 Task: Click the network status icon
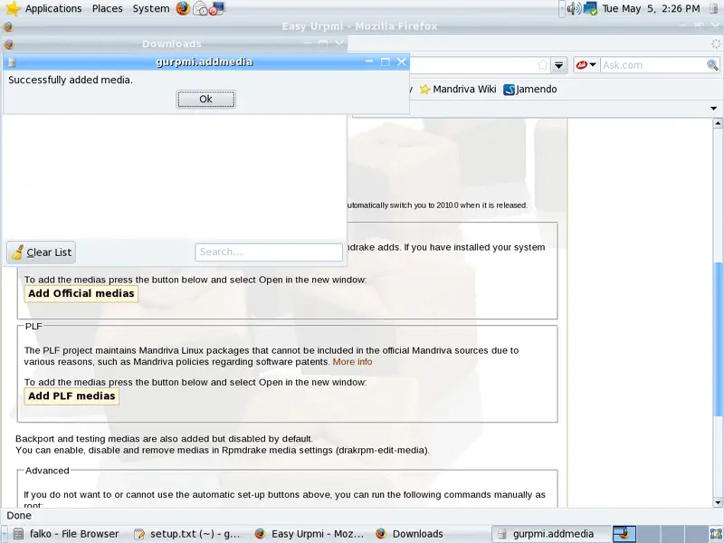tap(591, 8)
